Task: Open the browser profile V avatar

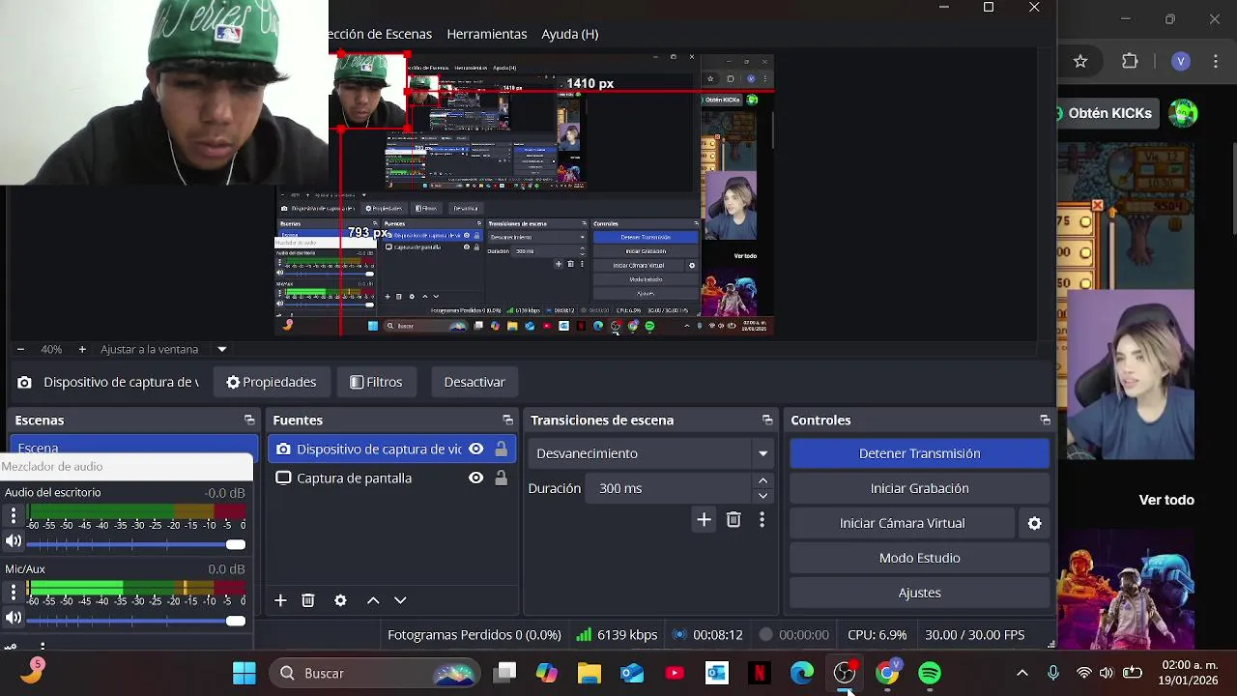Action: 1180,61
